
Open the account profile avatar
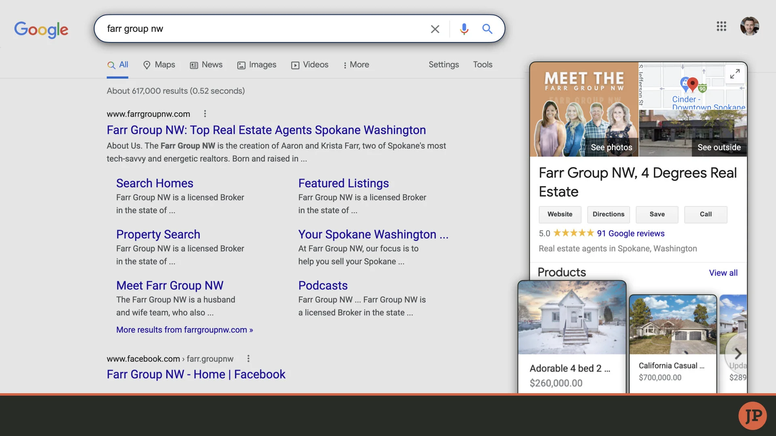pos(750,26)
